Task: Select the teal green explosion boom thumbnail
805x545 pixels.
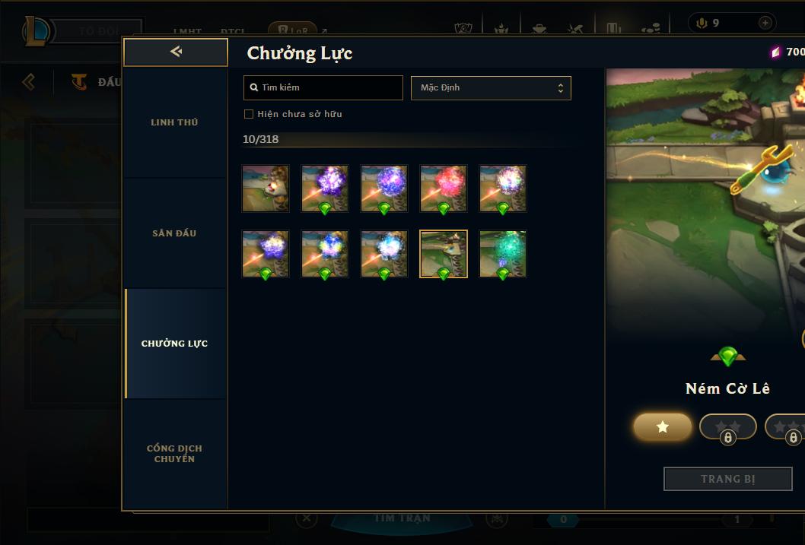Action: coord(503,255)
